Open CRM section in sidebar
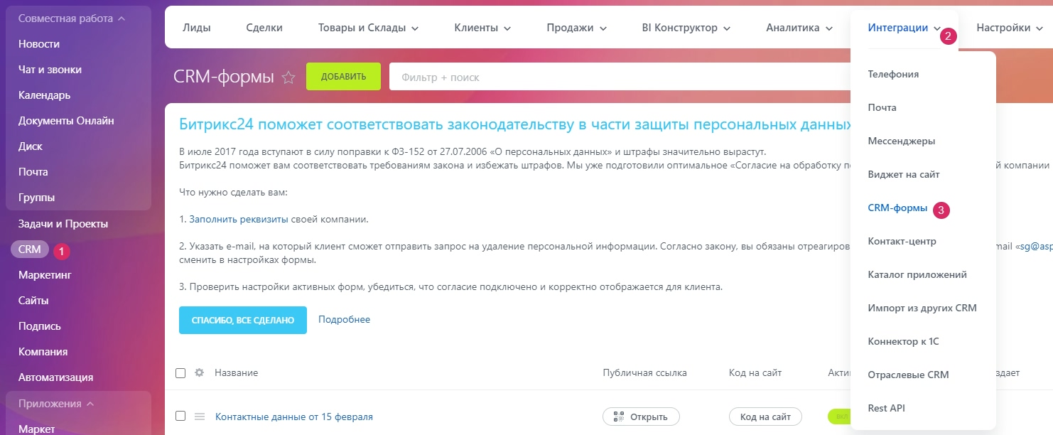This screenshot has height=435, width=1053. [x=30, y=249]
